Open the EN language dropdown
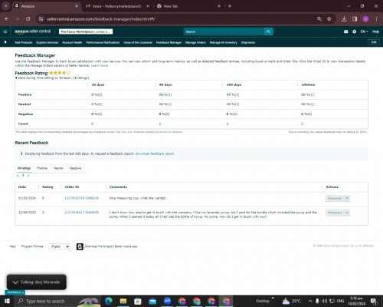The width and height of the screenshot is (383, 307). tap(364, 31)
